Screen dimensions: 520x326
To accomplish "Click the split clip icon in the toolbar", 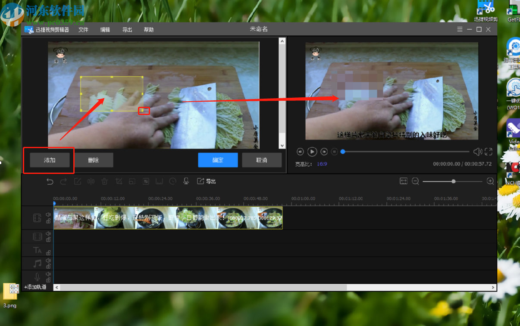I will tap(91, 181).
